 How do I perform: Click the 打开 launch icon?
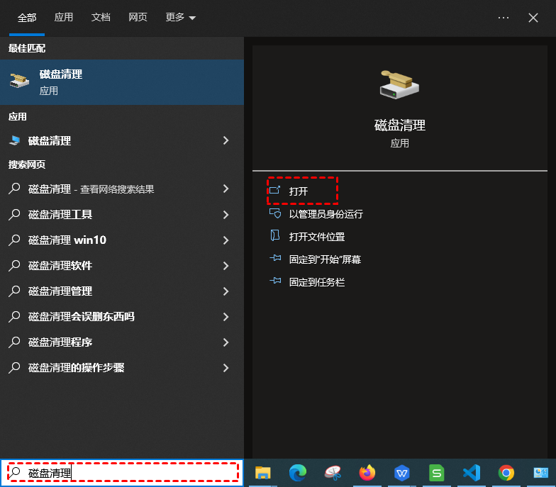(x=275, y=190)
